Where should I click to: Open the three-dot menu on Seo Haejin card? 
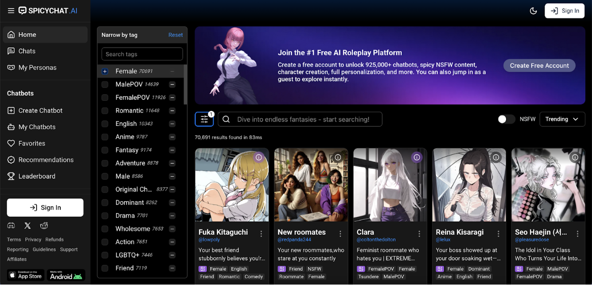(x=578, y=233)
